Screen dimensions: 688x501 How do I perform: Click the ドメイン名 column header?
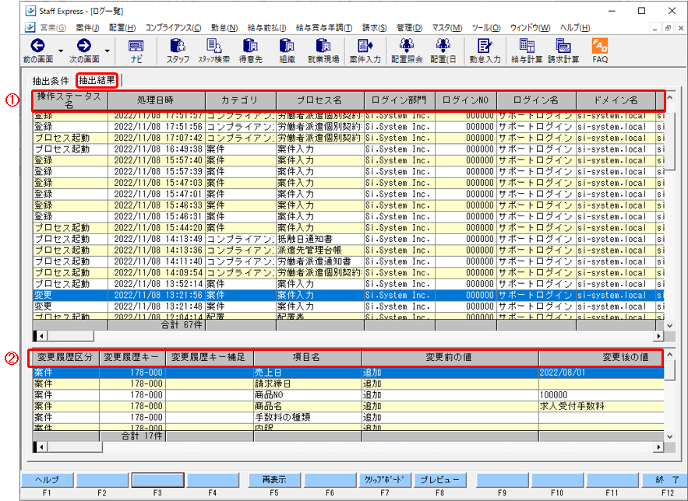click(616, 100)
